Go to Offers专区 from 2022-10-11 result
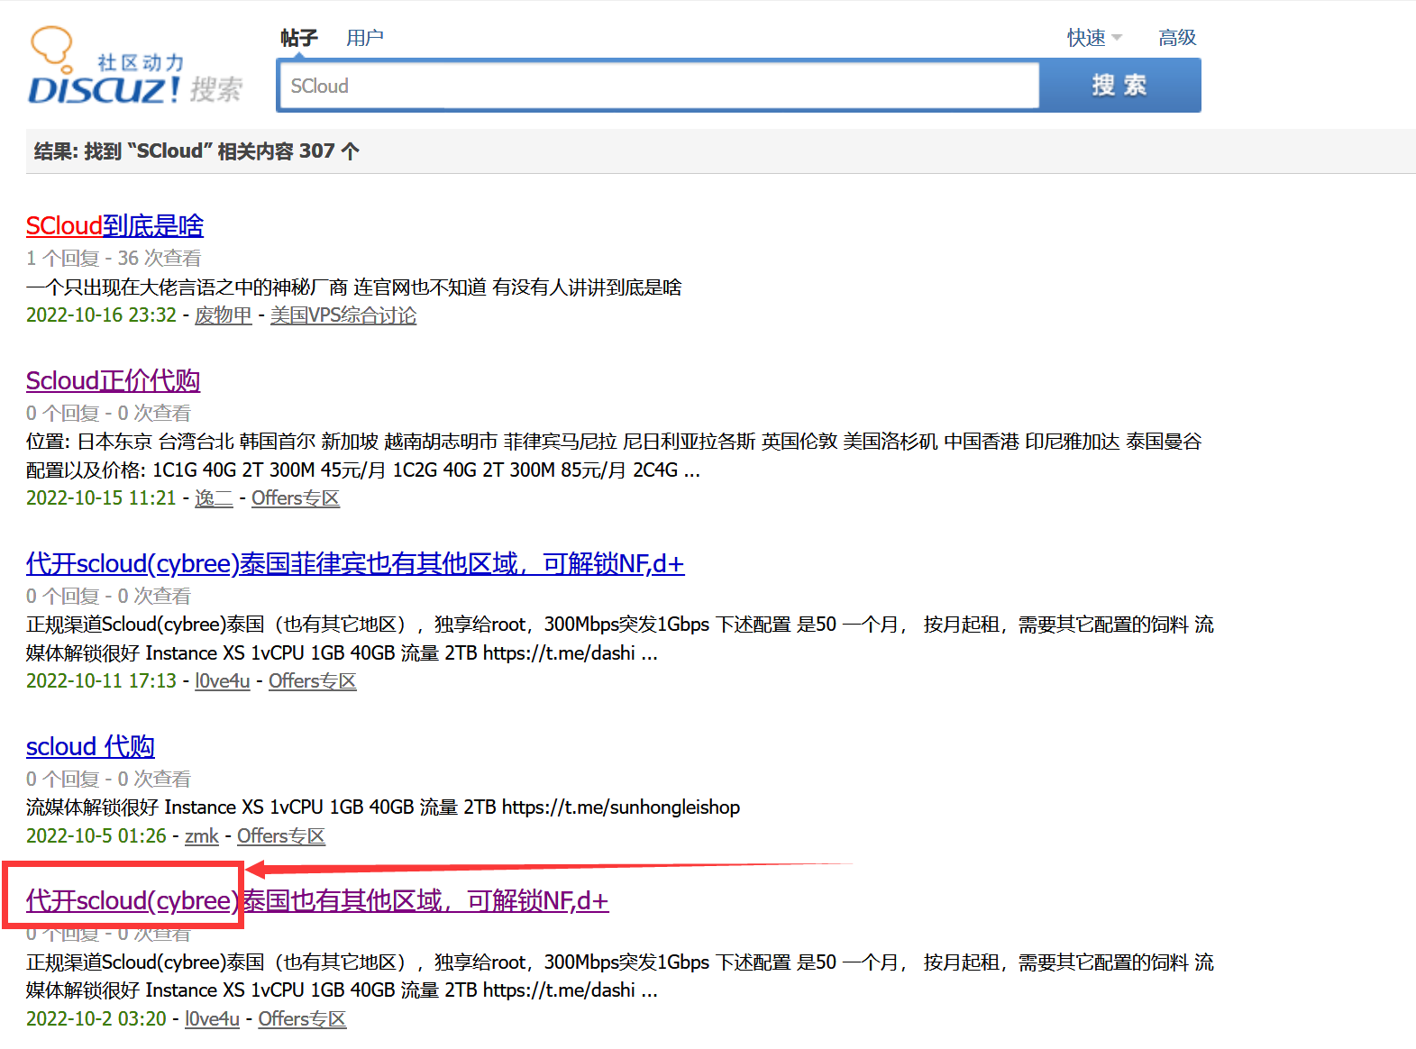Screen dimensions: 1416x1049 (313, 681)
